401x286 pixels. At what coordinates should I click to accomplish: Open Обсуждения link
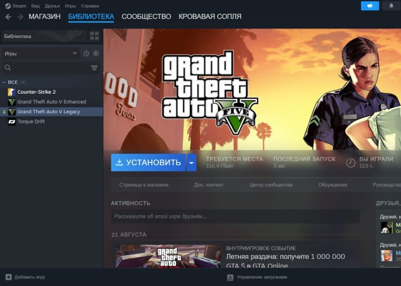(333, 185)
